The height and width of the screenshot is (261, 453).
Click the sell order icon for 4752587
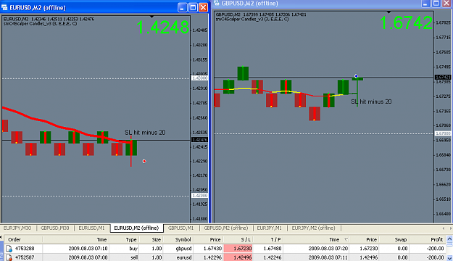[9, 257]
